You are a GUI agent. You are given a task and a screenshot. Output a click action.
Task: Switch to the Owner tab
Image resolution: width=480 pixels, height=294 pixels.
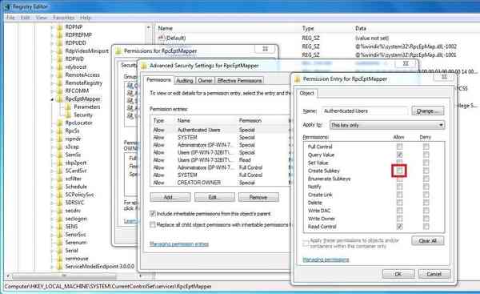(205, 81)
